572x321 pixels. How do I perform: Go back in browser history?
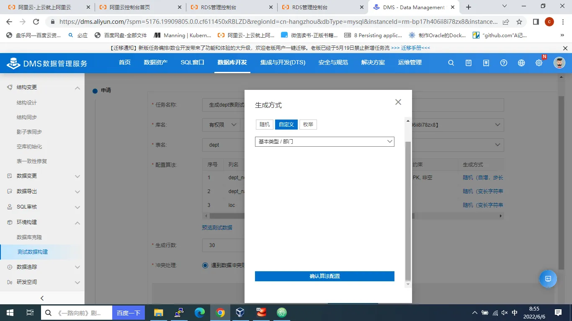pos(10,22)
